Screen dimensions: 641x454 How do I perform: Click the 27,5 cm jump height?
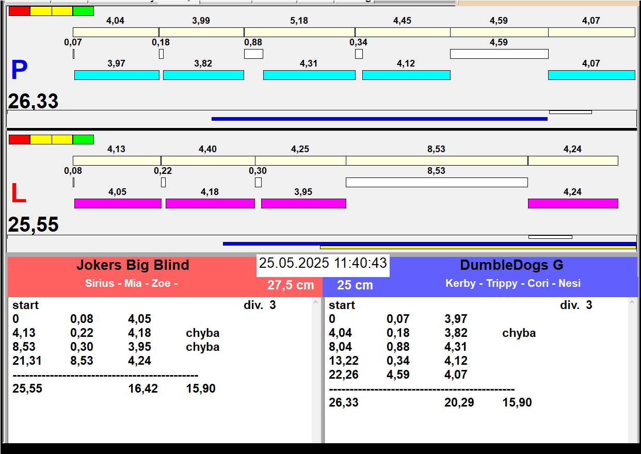pyautogui.click(x=291, y=285)
